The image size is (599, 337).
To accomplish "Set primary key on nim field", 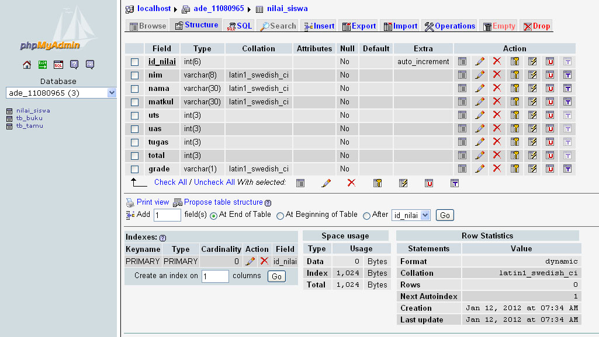I will pos(515,75).
